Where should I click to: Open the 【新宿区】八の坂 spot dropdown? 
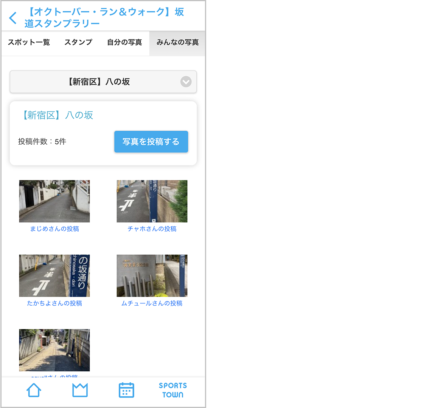[103, 82]
